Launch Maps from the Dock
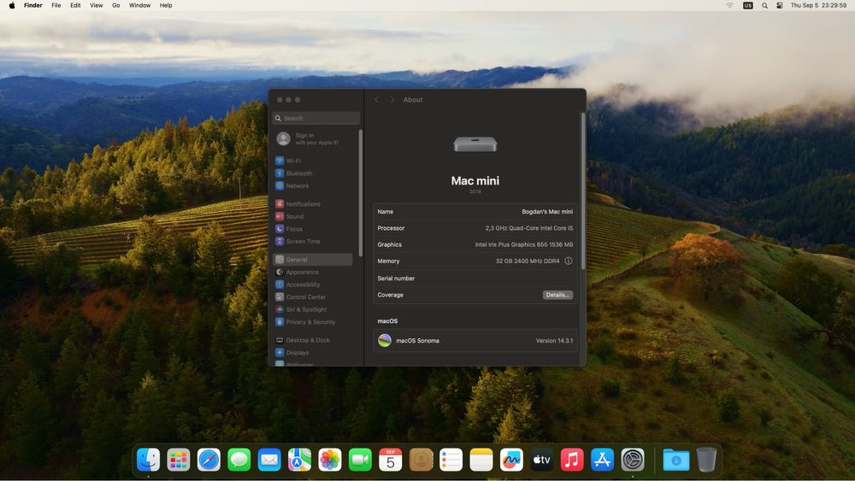The image size is (855, 481). (x=299, y=460)
